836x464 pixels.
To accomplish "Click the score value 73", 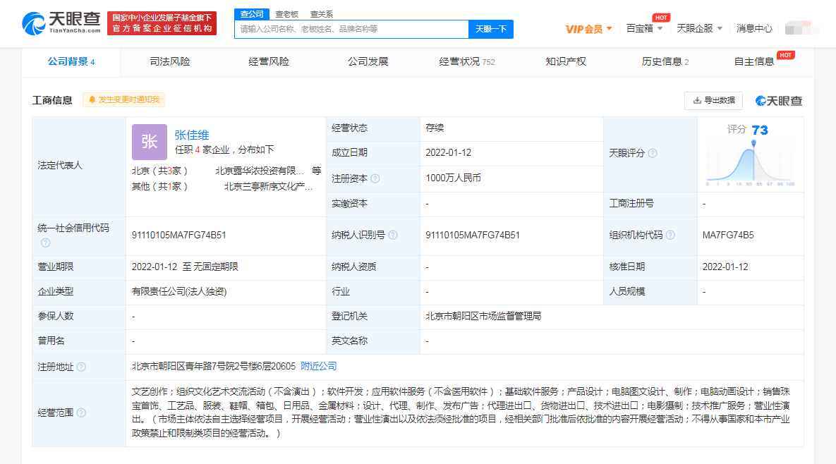I will pos(760,130).
